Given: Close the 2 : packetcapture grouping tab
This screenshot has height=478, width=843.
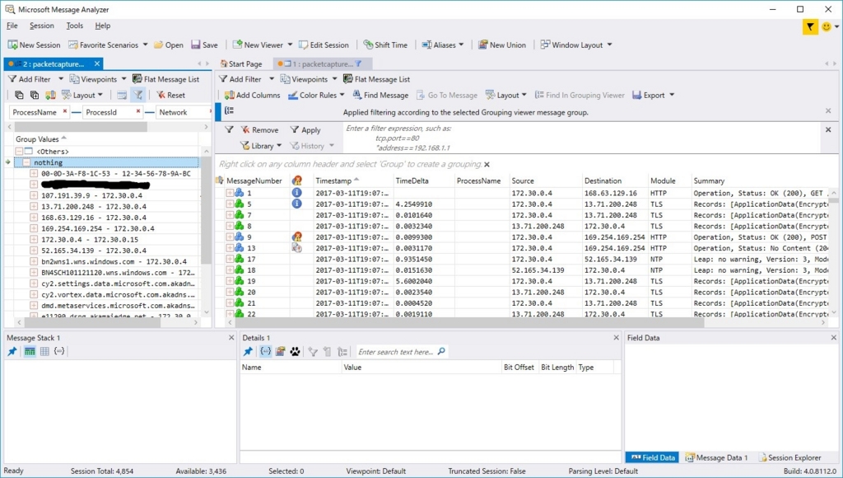Looking at the screenshot, I should (97, 63).
